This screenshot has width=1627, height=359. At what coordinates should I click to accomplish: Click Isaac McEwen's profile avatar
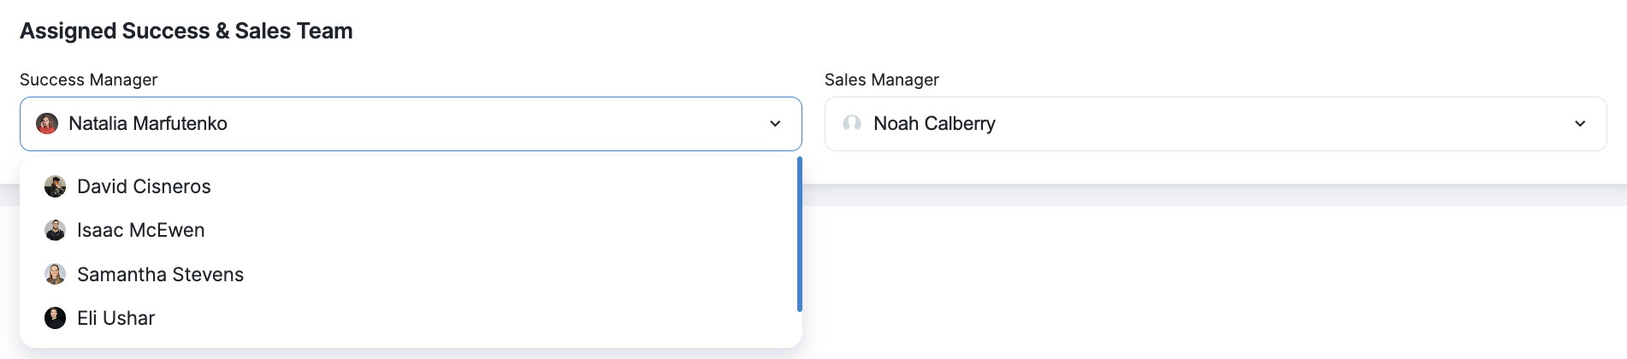55,231
